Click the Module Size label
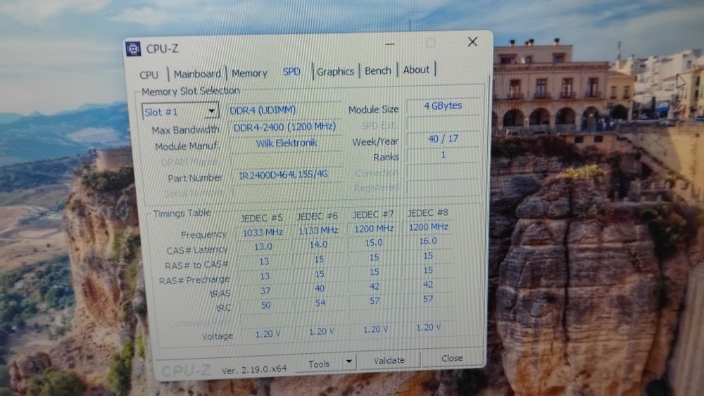Screen dimensions: 704x396 click(x=374, y=110)
